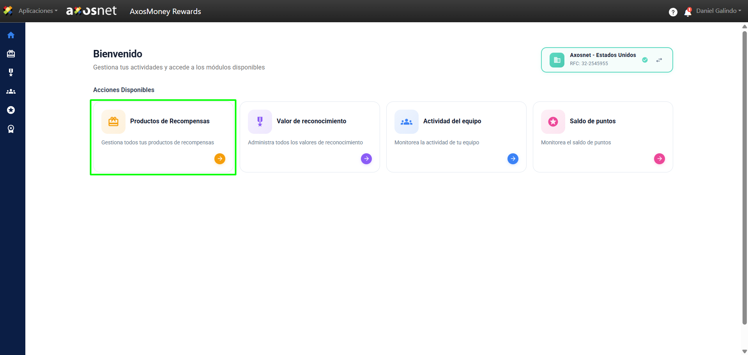Click the orange arrow on Productos de Recompensas

[220, 159]
